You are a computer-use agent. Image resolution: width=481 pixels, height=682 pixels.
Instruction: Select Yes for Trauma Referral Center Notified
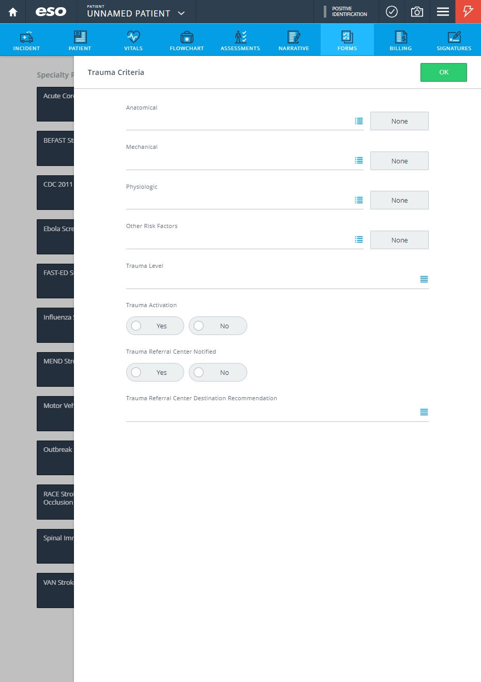point(155,372)
